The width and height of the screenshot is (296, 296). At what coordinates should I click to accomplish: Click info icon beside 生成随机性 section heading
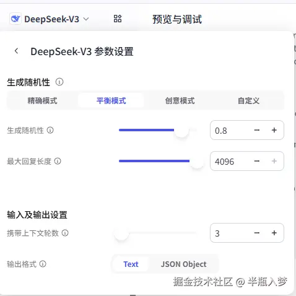(59, 82)
